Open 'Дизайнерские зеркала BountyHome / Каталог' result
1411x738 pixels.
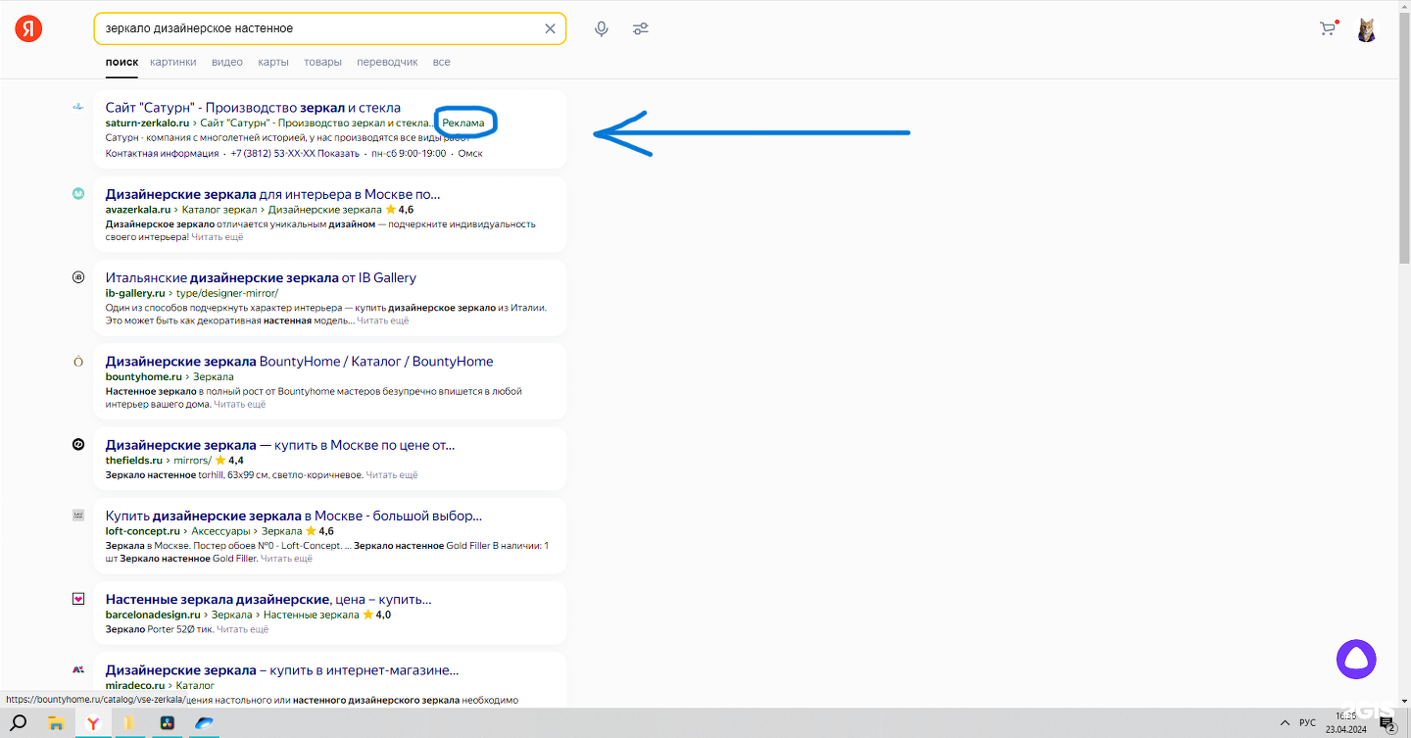click(300, 362)
